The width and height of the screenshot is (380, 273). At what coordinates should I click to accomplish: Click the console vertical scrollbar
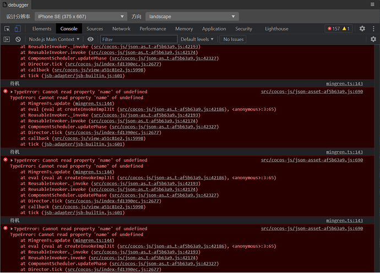coord(377,158)
